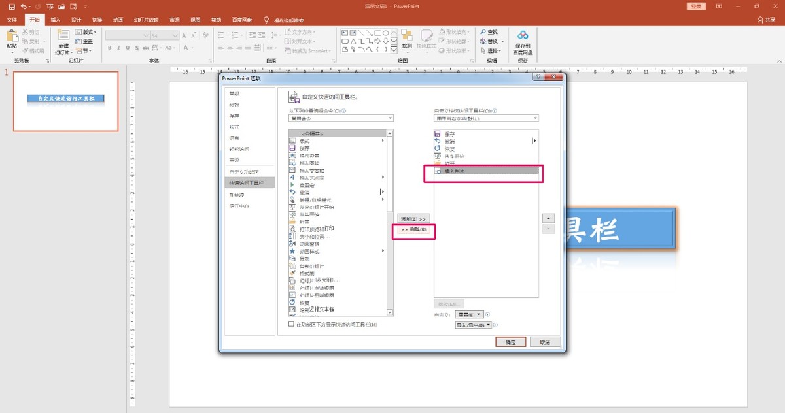
Task: Click the 查找 find icon
Action: 488,31
